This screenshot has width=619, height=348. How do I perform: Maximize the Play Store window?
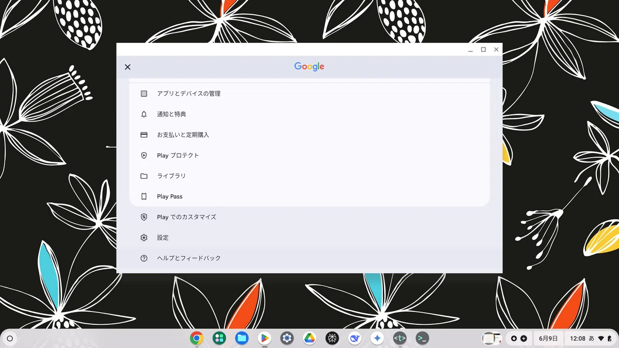(x=483, y=49)
